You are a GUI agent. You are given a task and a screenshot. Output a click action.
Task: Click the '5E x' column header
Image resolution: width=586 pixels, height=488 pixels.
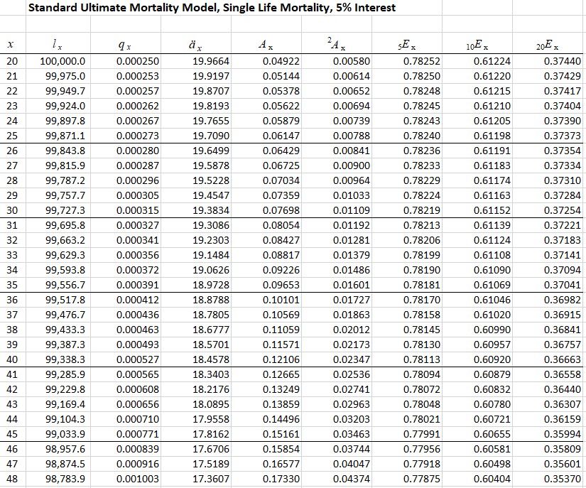[406, 45]
